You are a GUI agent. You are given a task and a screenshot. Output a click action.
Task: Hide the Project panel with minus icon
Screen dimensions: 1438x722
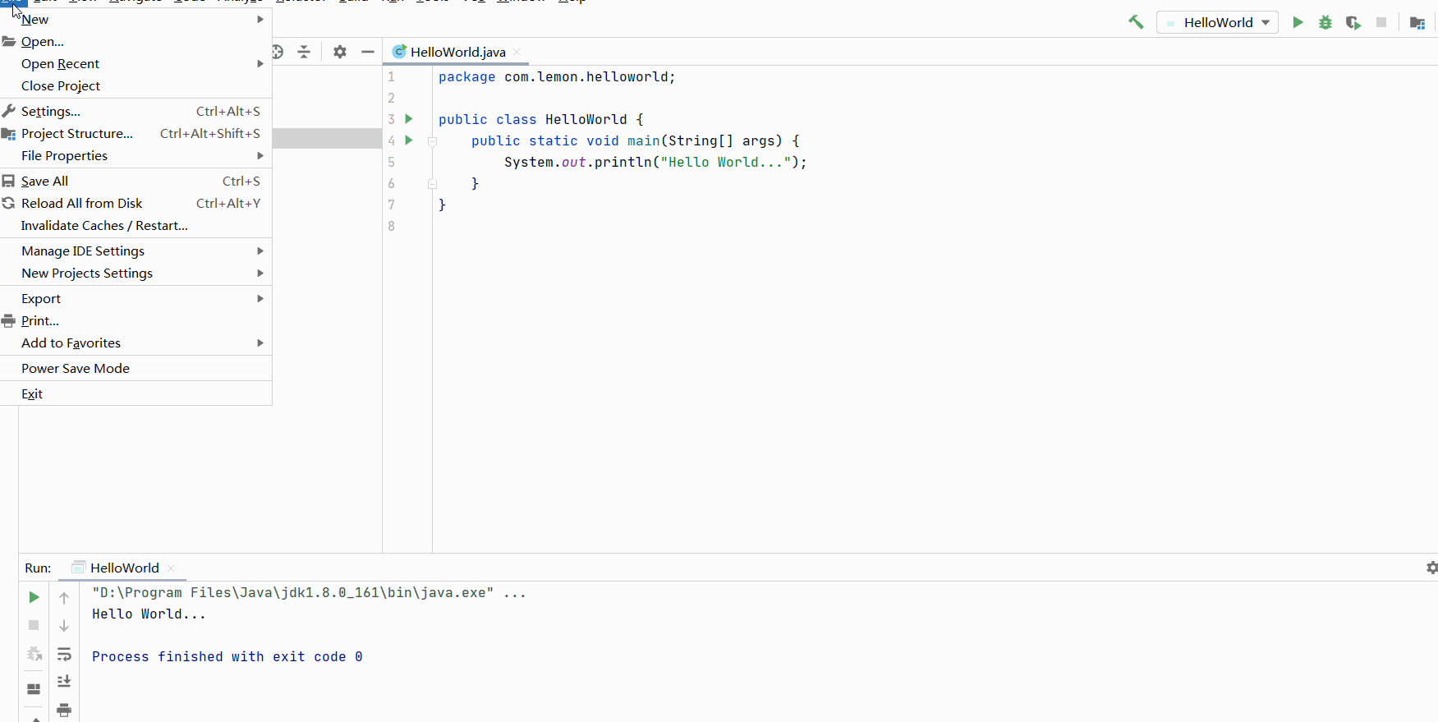pos(368,52)
